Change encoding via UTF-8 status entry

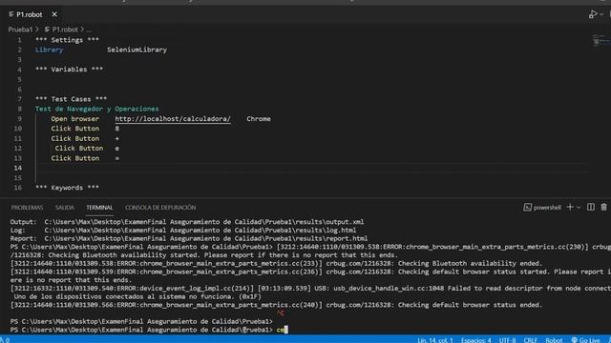(507, 340)
